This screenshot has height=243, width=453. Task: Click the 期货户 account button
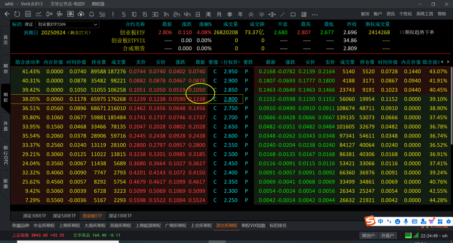tap(369, 235)
